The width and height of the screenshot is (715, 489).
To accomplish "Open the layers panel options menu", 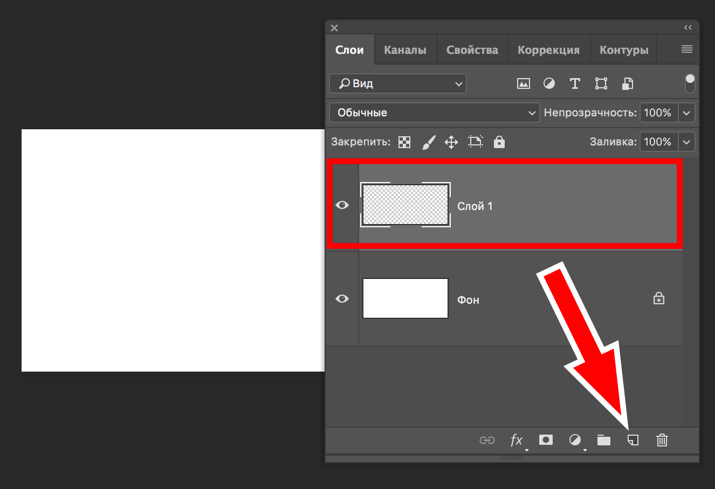I will coord(686,50).
